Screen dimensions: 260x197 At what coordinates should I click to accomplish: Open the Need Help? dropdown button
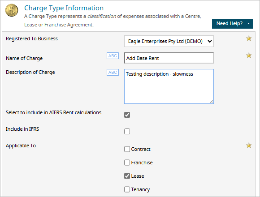(x=232, y=24)
